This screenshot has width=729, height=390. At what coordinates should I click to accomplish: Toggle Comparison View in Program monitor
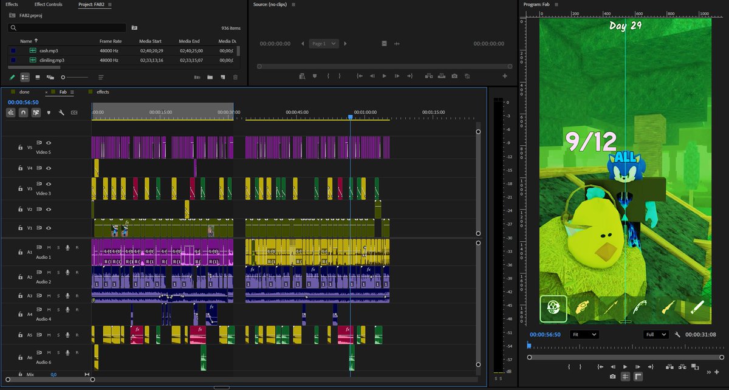[x=695, y=366]
